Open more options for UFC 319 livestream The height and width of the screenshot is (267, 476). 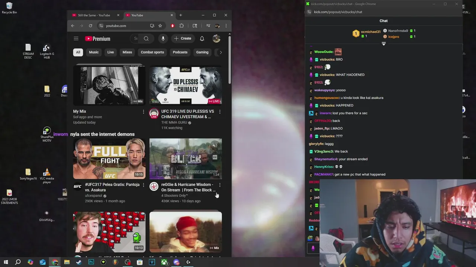pyautogui.click(x=220, y=112)
